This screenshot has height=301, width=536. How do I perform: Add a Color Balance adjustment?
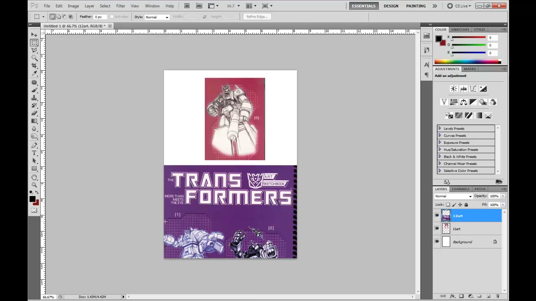coord(464,102)
